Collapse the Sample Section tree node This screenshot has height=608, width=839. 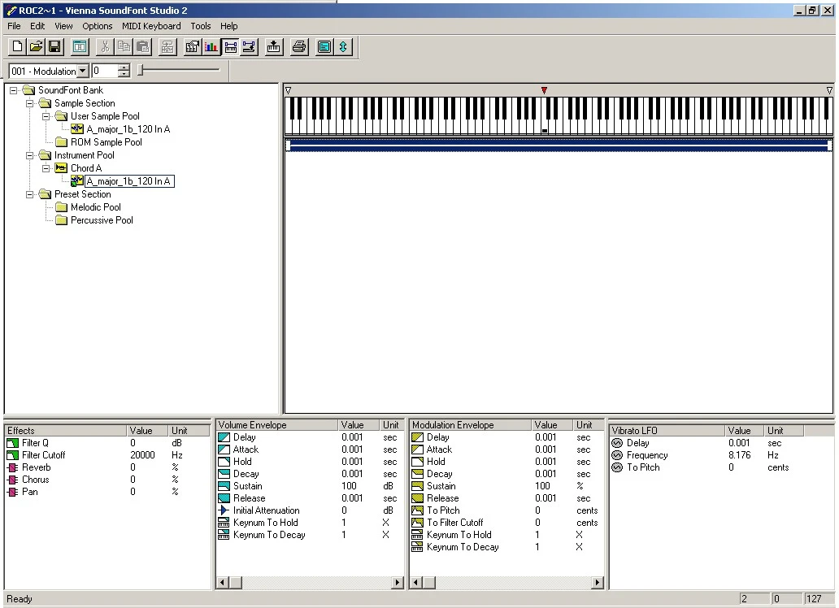tap(30, 103)
